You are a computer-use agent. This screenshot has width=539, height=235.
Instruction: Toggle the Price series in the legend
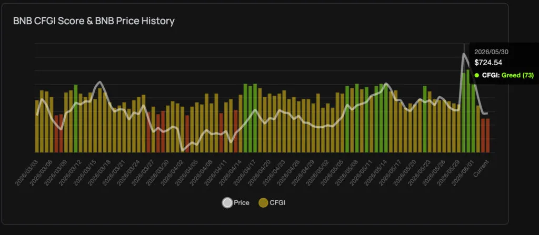pos(235,203)
